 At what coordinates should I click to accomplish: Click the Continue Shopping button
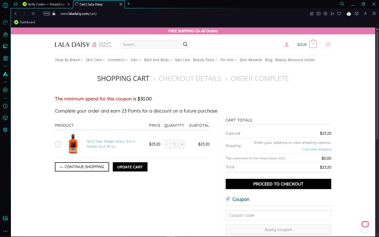point(82,167)
